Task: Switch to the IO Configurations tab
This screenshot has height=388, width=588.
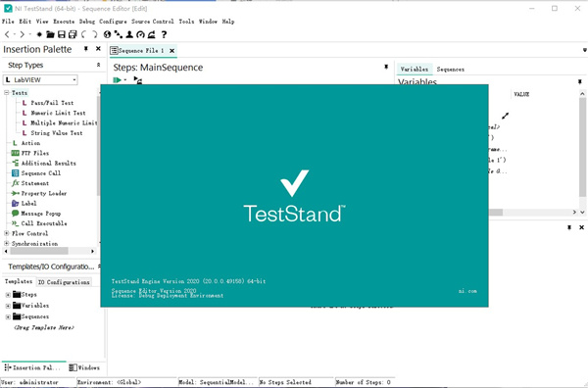Action: pos(64,282)
